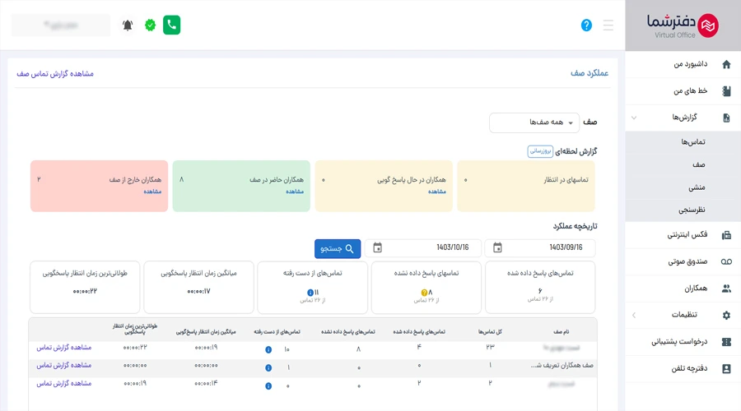Open تماس‌ها reports submenu
Screen dimensions: 741x411
[x=692, y=142]
